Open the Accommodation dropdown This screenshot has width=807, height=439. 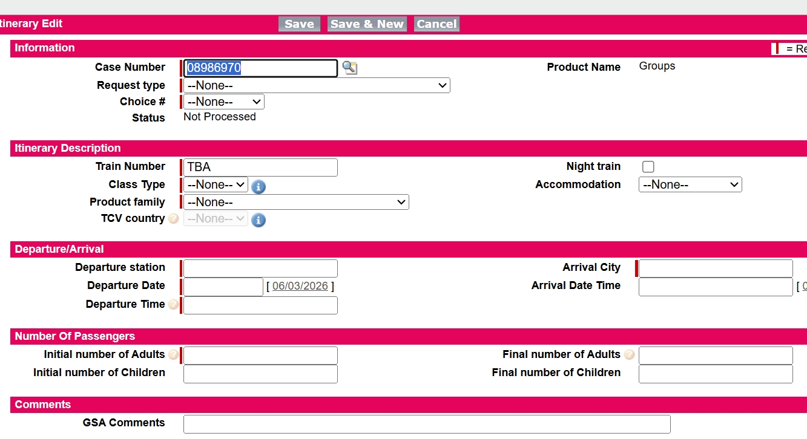point(690,184)
